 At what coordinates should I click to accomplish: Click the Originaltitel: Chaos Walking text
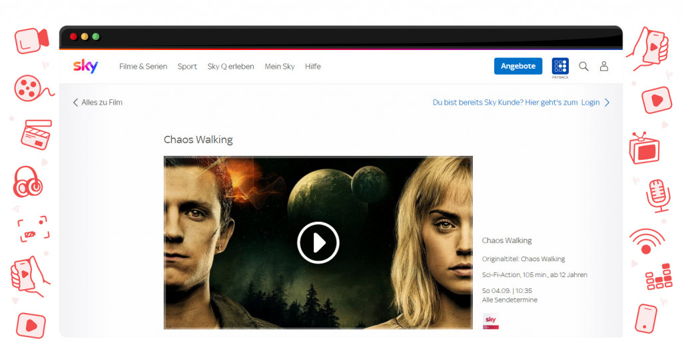pyautogui.click(x=523, y=259)
